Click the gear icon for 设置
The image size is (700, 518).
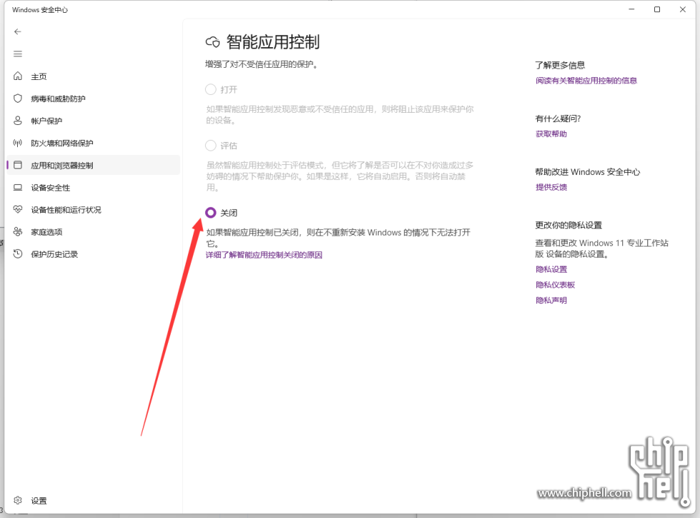(x=18, y=500)
